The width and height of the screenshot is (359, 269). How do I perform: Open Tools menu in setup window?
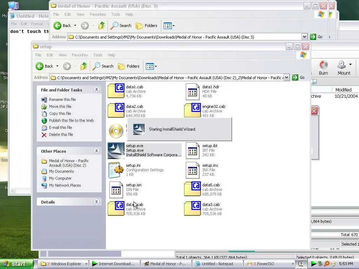(97, 55)
